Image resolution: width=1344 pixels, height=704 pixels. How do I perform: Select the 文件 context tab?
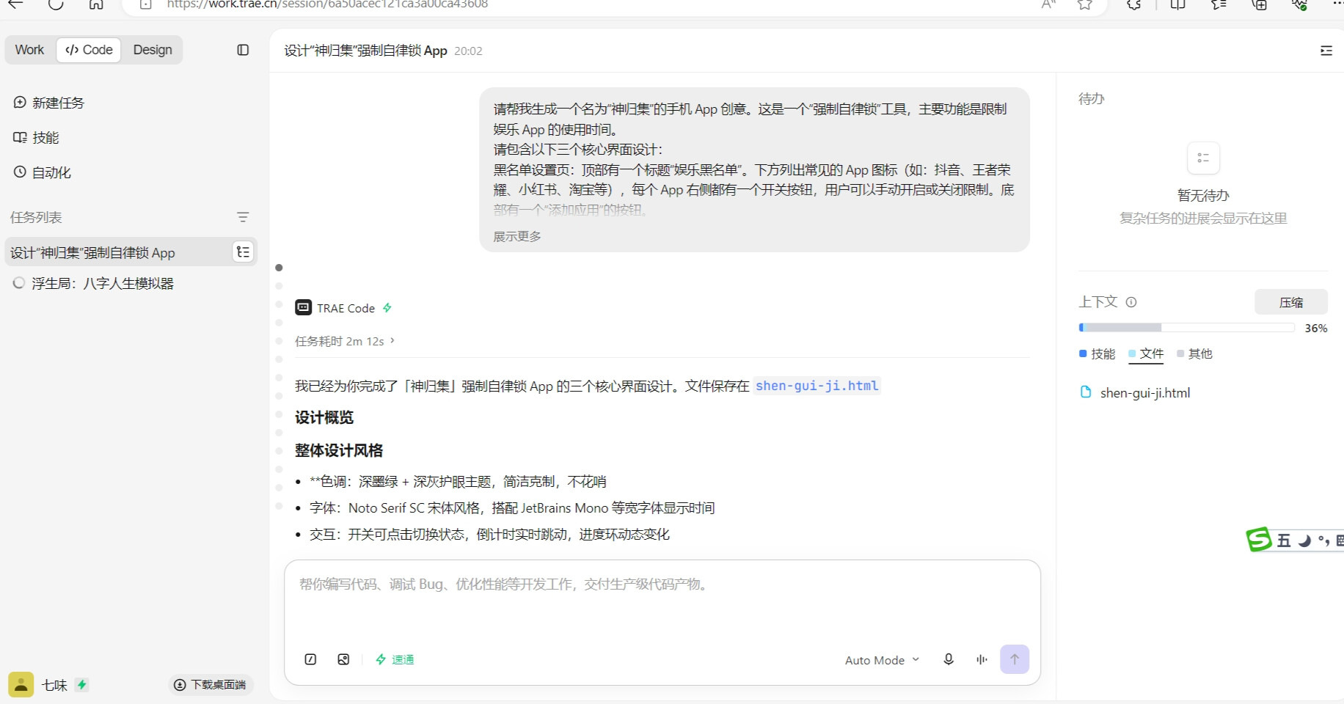pyautogui.click(x=1146, y=353)
